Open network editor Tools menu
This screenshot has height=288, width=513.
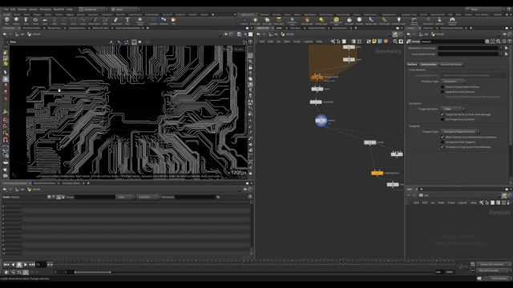click(297, 42)
